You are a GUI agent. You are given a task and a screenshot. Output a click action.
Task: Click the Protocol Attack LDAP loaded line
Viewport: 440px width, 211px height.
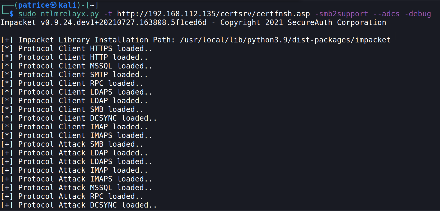point(74,153)
